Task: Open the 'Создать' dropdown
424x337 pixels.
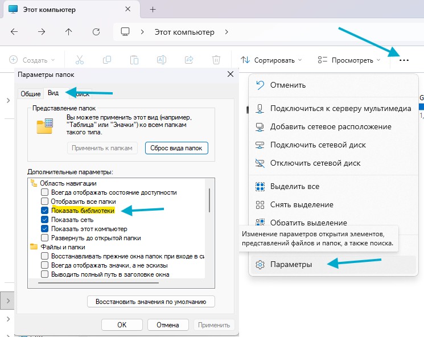Action: pyautogui.click(x=32, y=60)
